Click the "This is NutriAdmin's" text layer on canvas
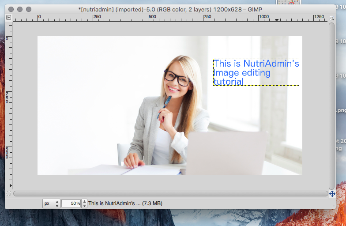The image size is (346, 226). point(256,72)
